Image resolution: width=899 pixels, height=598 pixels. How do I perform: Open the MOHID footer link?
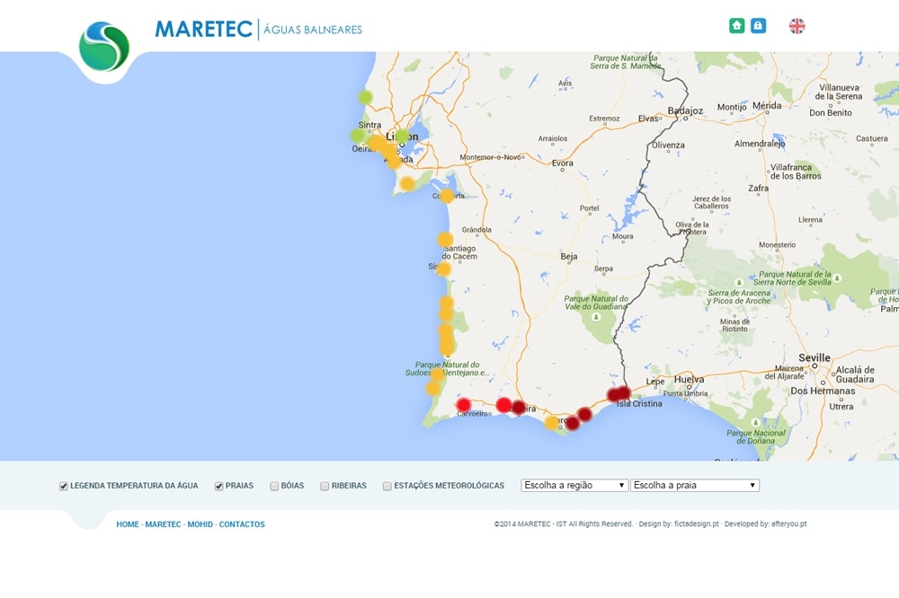(200, 524)
